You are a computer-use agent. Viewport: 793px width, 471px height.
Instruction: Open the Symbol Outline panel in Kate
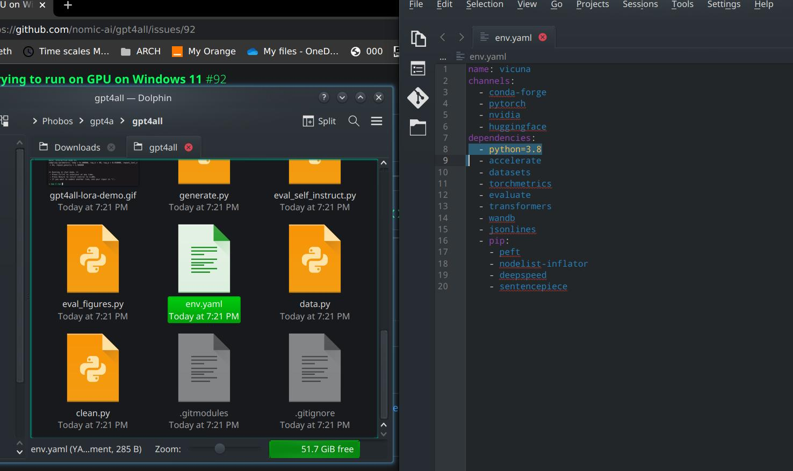coord(418,68)
